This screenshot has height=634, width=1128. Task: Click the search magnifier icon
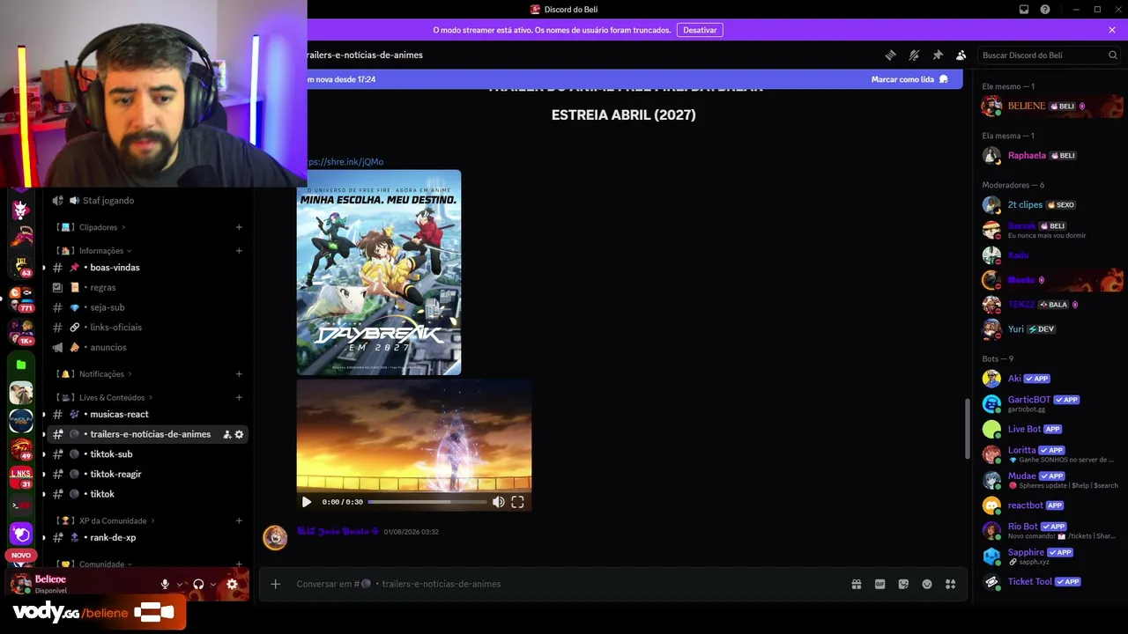coord(1112,55)
